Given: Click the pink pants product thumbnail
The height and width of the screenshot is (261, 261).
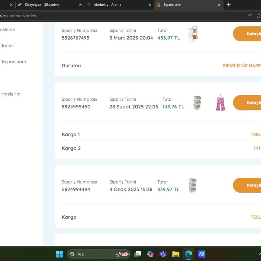Looking at the screenshot, I should 221,103.
